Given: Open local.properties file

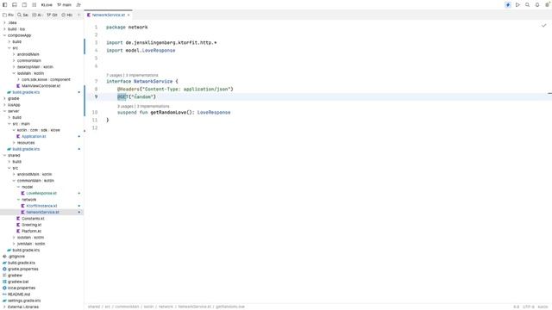Looking at the screenshot, I should (22, 288).
